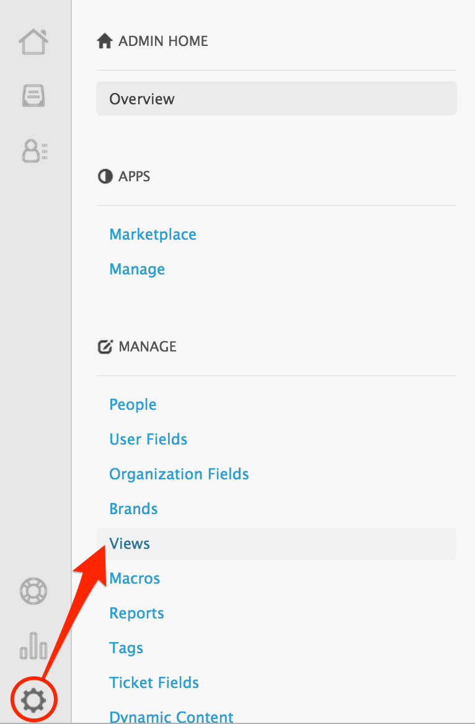The width and height of the screenshot is (475, 724).
Task: Go to Ticket Fields
Action: pyautogui.click(x=154, y=682)
